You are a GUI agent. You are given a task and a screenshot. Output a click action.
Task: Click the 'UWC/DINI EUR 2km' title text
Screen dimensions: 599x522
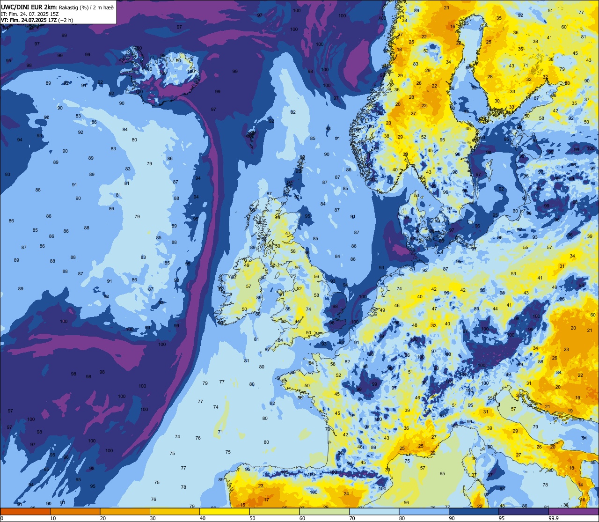[29, 7]
